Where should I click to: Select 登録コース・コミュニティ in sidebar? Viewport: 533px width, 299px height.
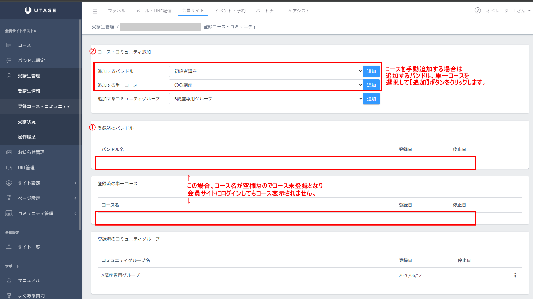44,106
